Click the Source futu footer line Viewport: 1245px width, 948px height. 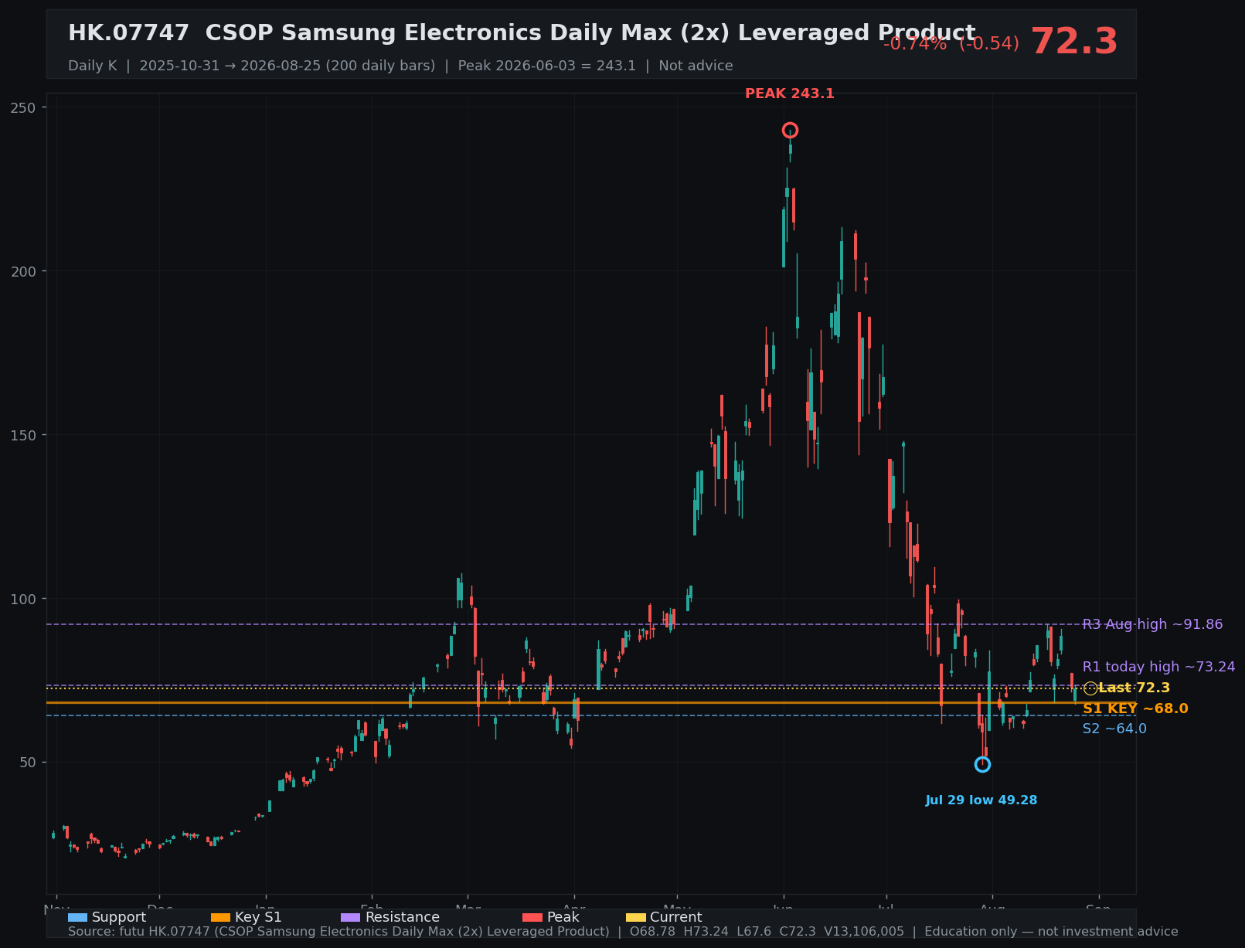[x=623, y=932]
